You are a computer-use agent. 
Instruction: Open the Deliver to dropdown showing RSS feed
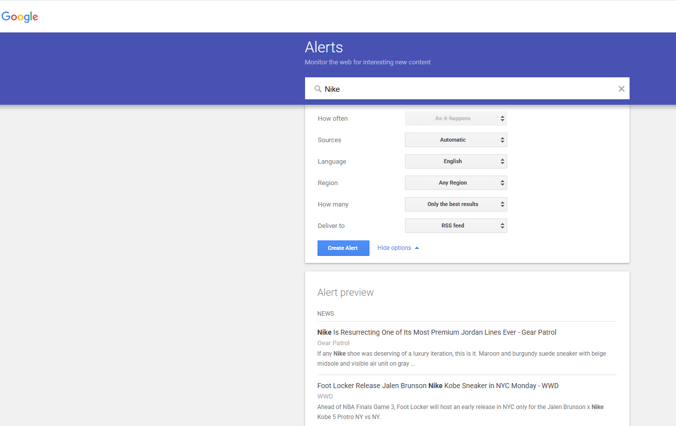click(456, 226)
